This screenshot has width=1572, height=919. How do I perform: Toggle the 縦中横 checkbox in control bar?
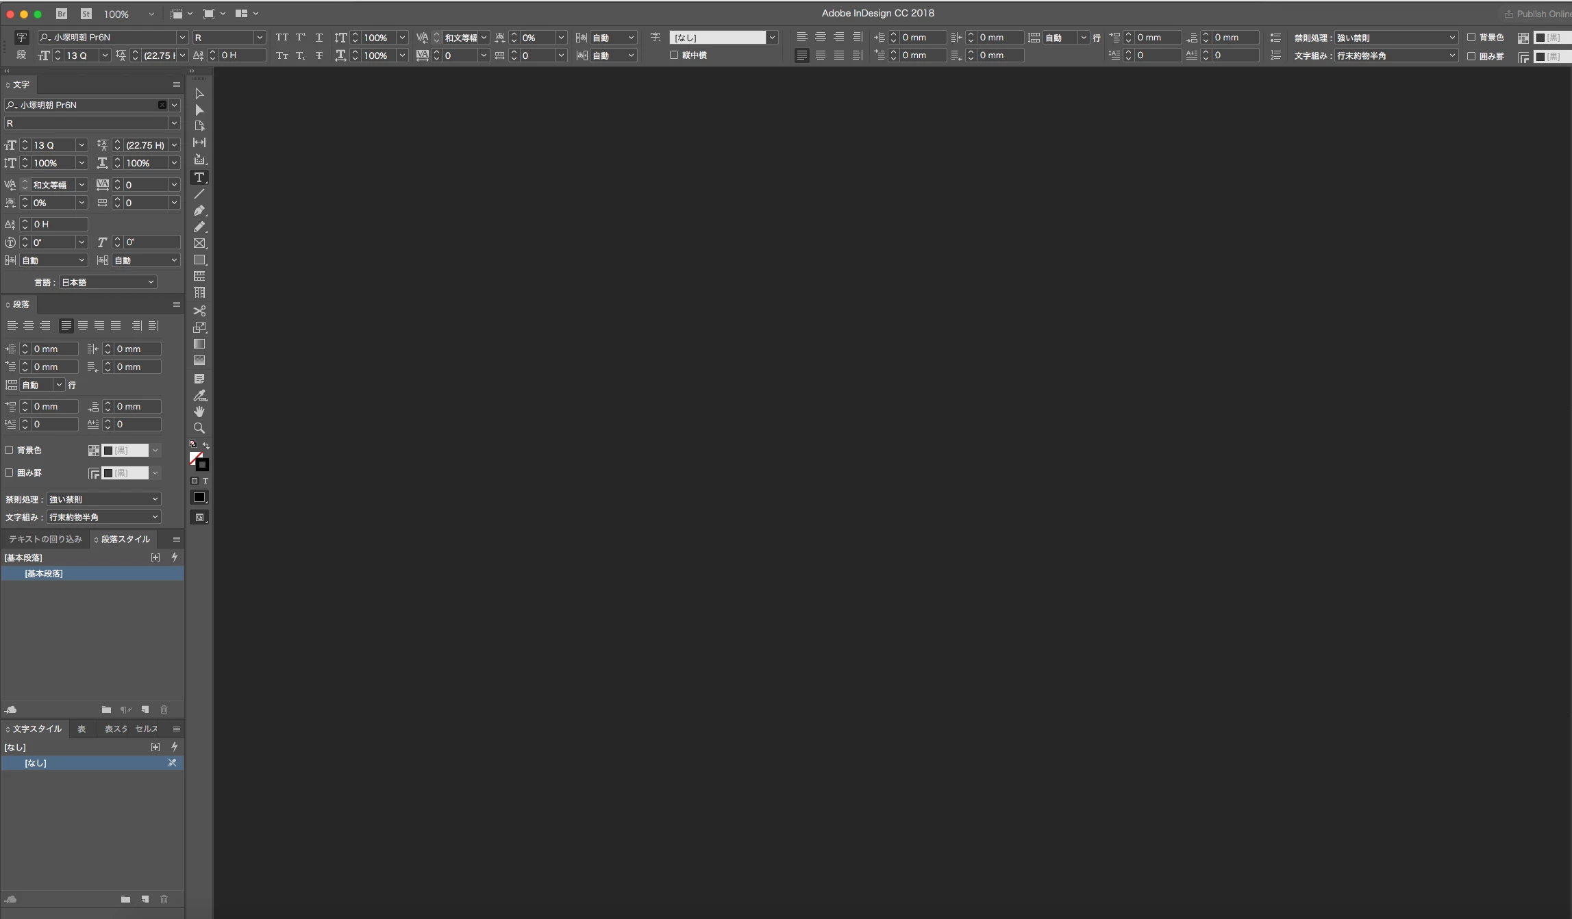tap(674, 55)
